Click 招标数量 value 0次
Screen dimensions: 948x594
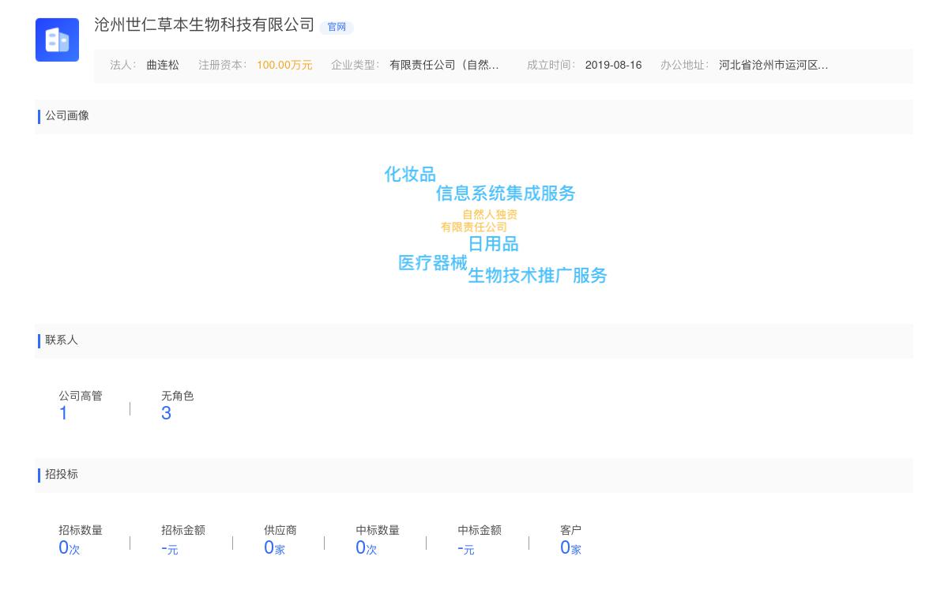pos(70,548)
